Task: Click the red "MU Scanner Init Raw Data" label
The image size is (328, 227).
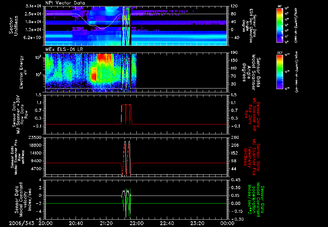Action: pyautogui.click(x=252, y=114)
